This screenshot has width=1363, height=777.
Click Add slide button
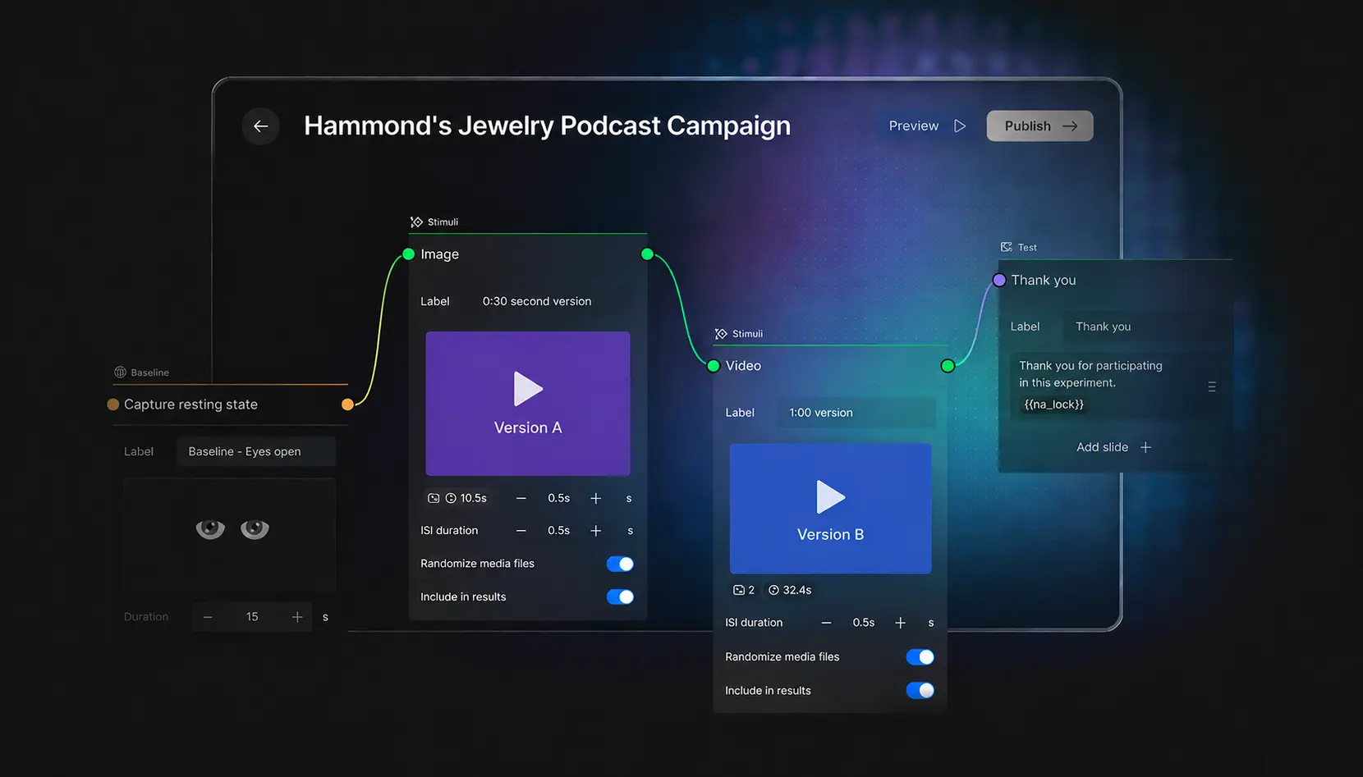(1114, 447)
